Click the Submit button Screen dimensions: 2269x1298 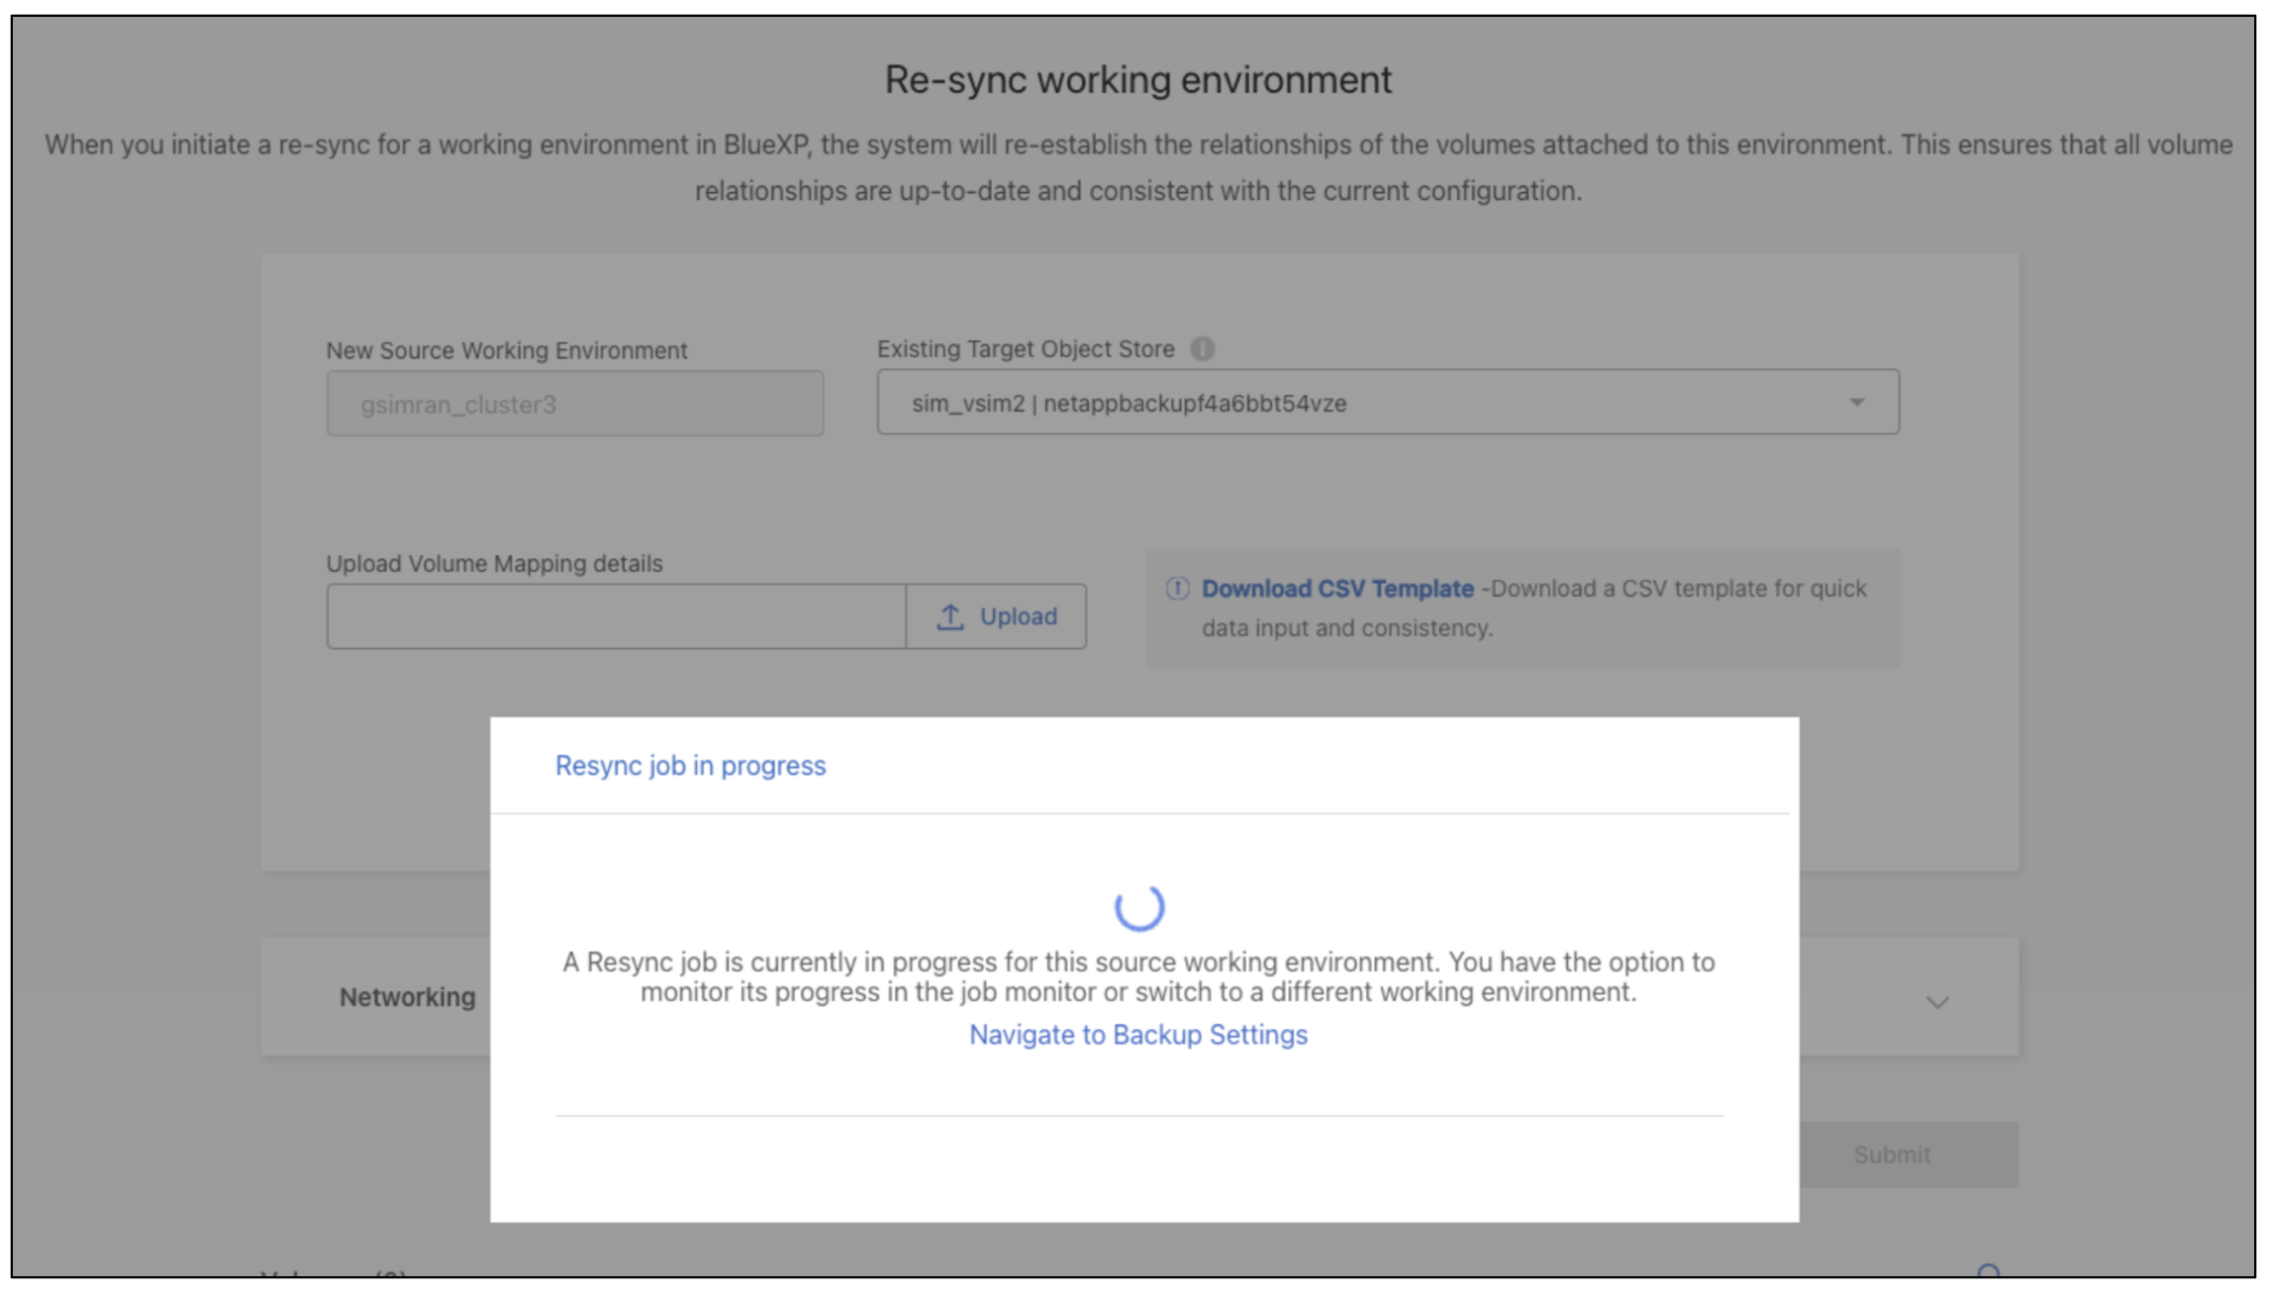[x=1891, y=1155]
